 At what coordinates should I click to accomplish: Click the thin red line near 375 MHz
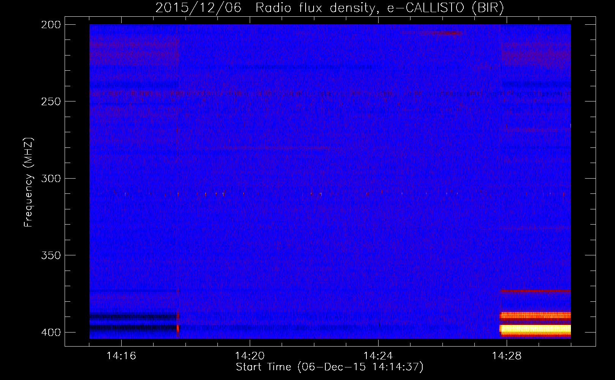coord(535,291)
